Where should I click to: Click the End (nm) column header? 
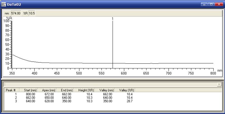click(65, 90)
